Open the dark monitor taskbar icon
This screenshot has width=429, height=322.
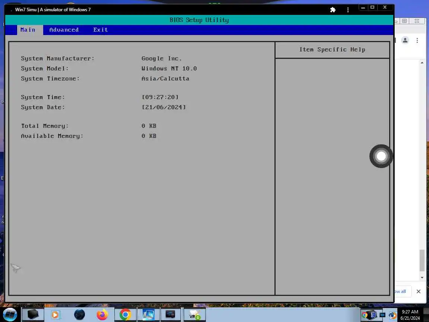pos(170,315)
